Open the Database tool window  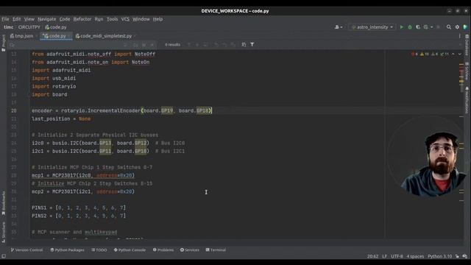pyautogui.click(x=467, y=46)
